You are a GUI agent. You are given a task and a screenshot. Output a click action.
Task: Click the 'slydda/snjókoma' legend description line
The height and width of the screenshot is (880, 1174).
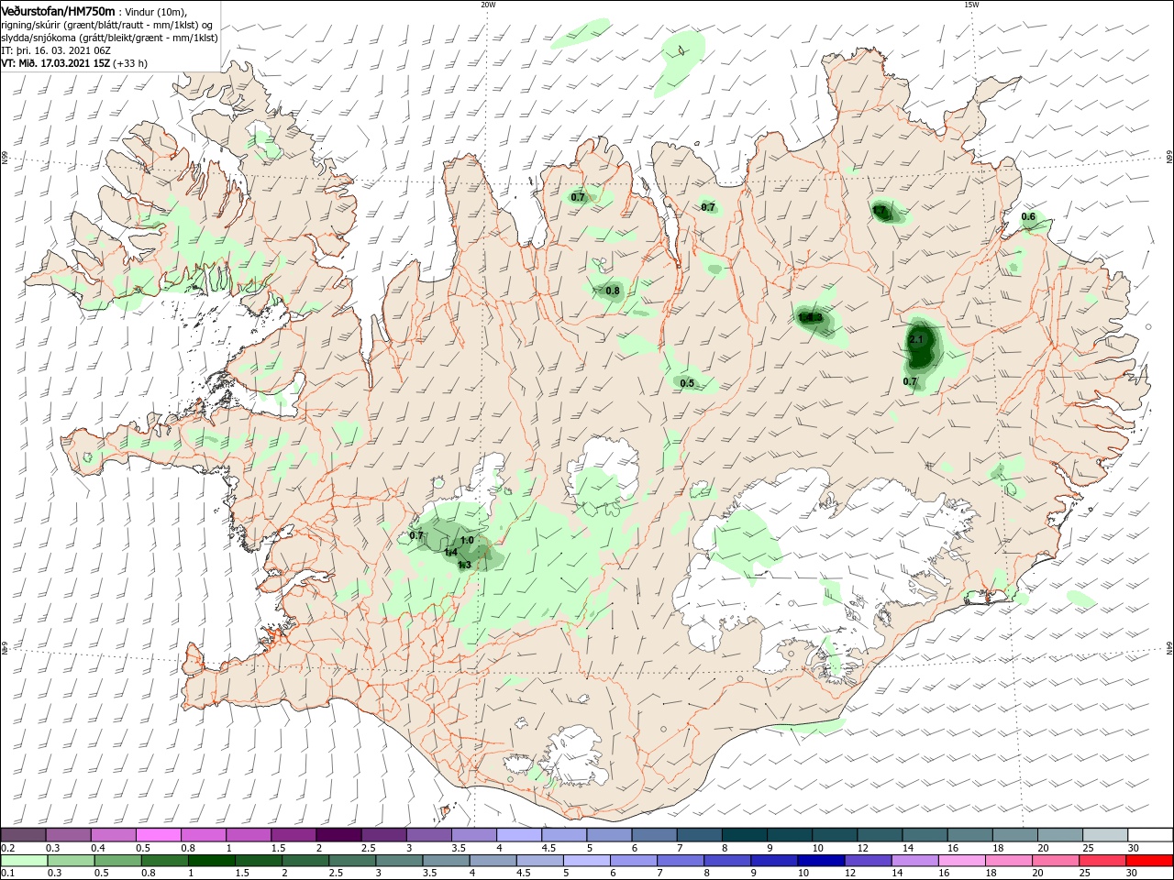[110, 38]
